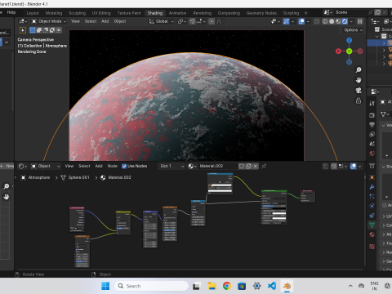Unlink Material.002 with the X button
Image resolution: width=392 pixels, height=294 pixels.
[255, 166]
